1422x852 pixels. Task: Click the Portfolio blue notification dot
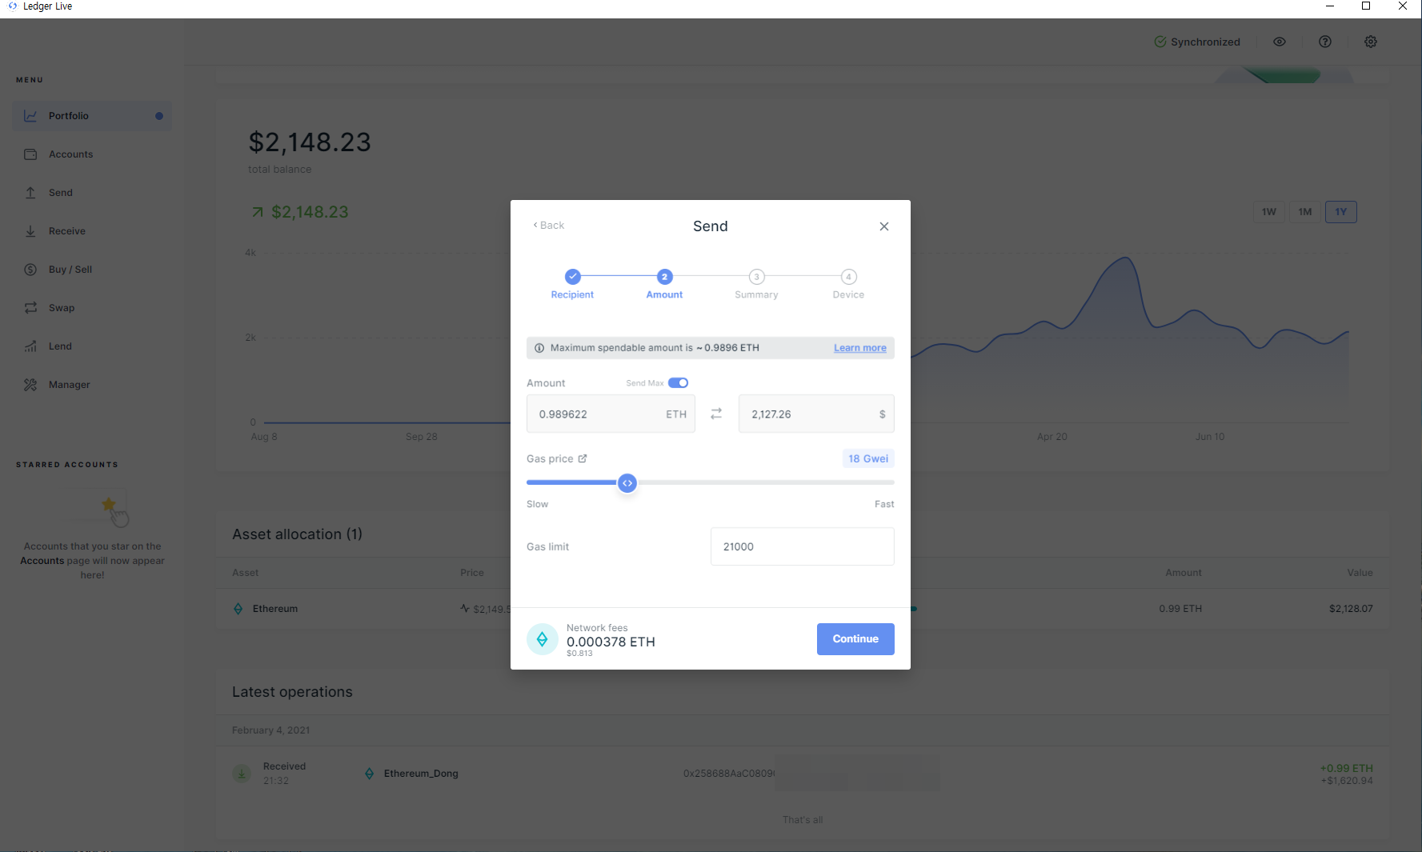[x=159, y=116]
